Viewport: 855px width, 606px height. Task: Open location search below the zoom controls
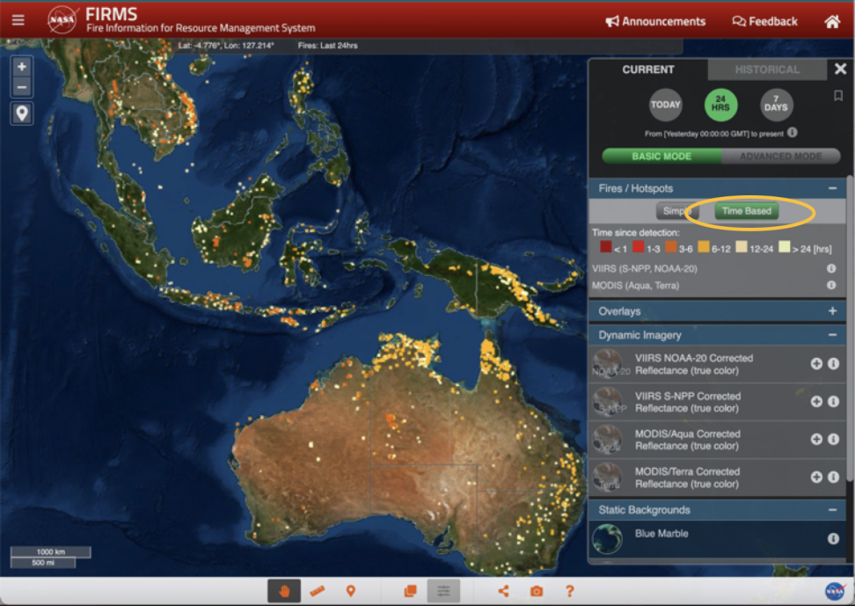click(22, 113)
